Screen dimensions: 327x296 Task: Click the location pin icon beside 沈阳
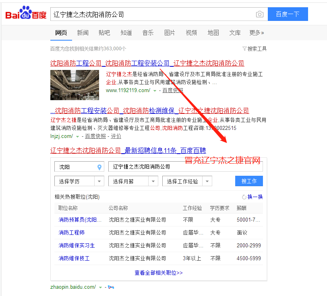point(99,166)
